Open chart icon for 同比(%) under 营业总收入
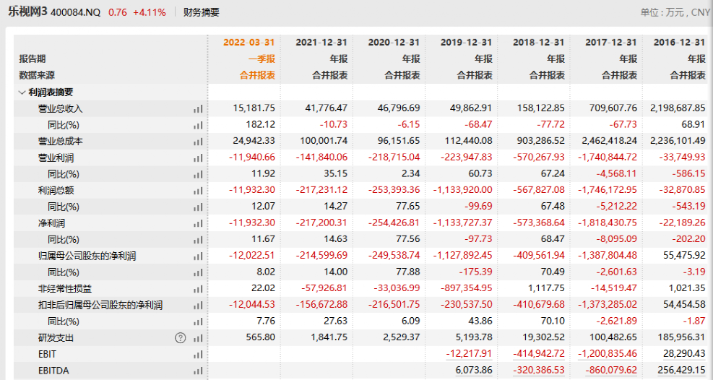The height and width of the screenshot is (380, 713). (x=198, y=126)
